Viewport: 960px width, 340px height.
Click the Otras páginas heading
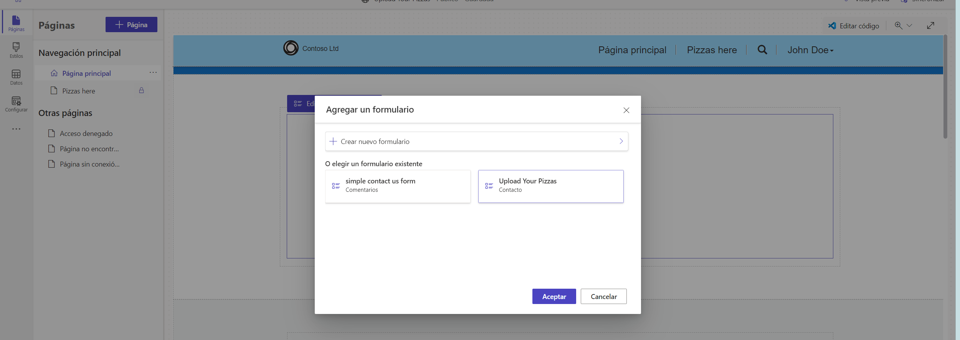tap(65, 113)
